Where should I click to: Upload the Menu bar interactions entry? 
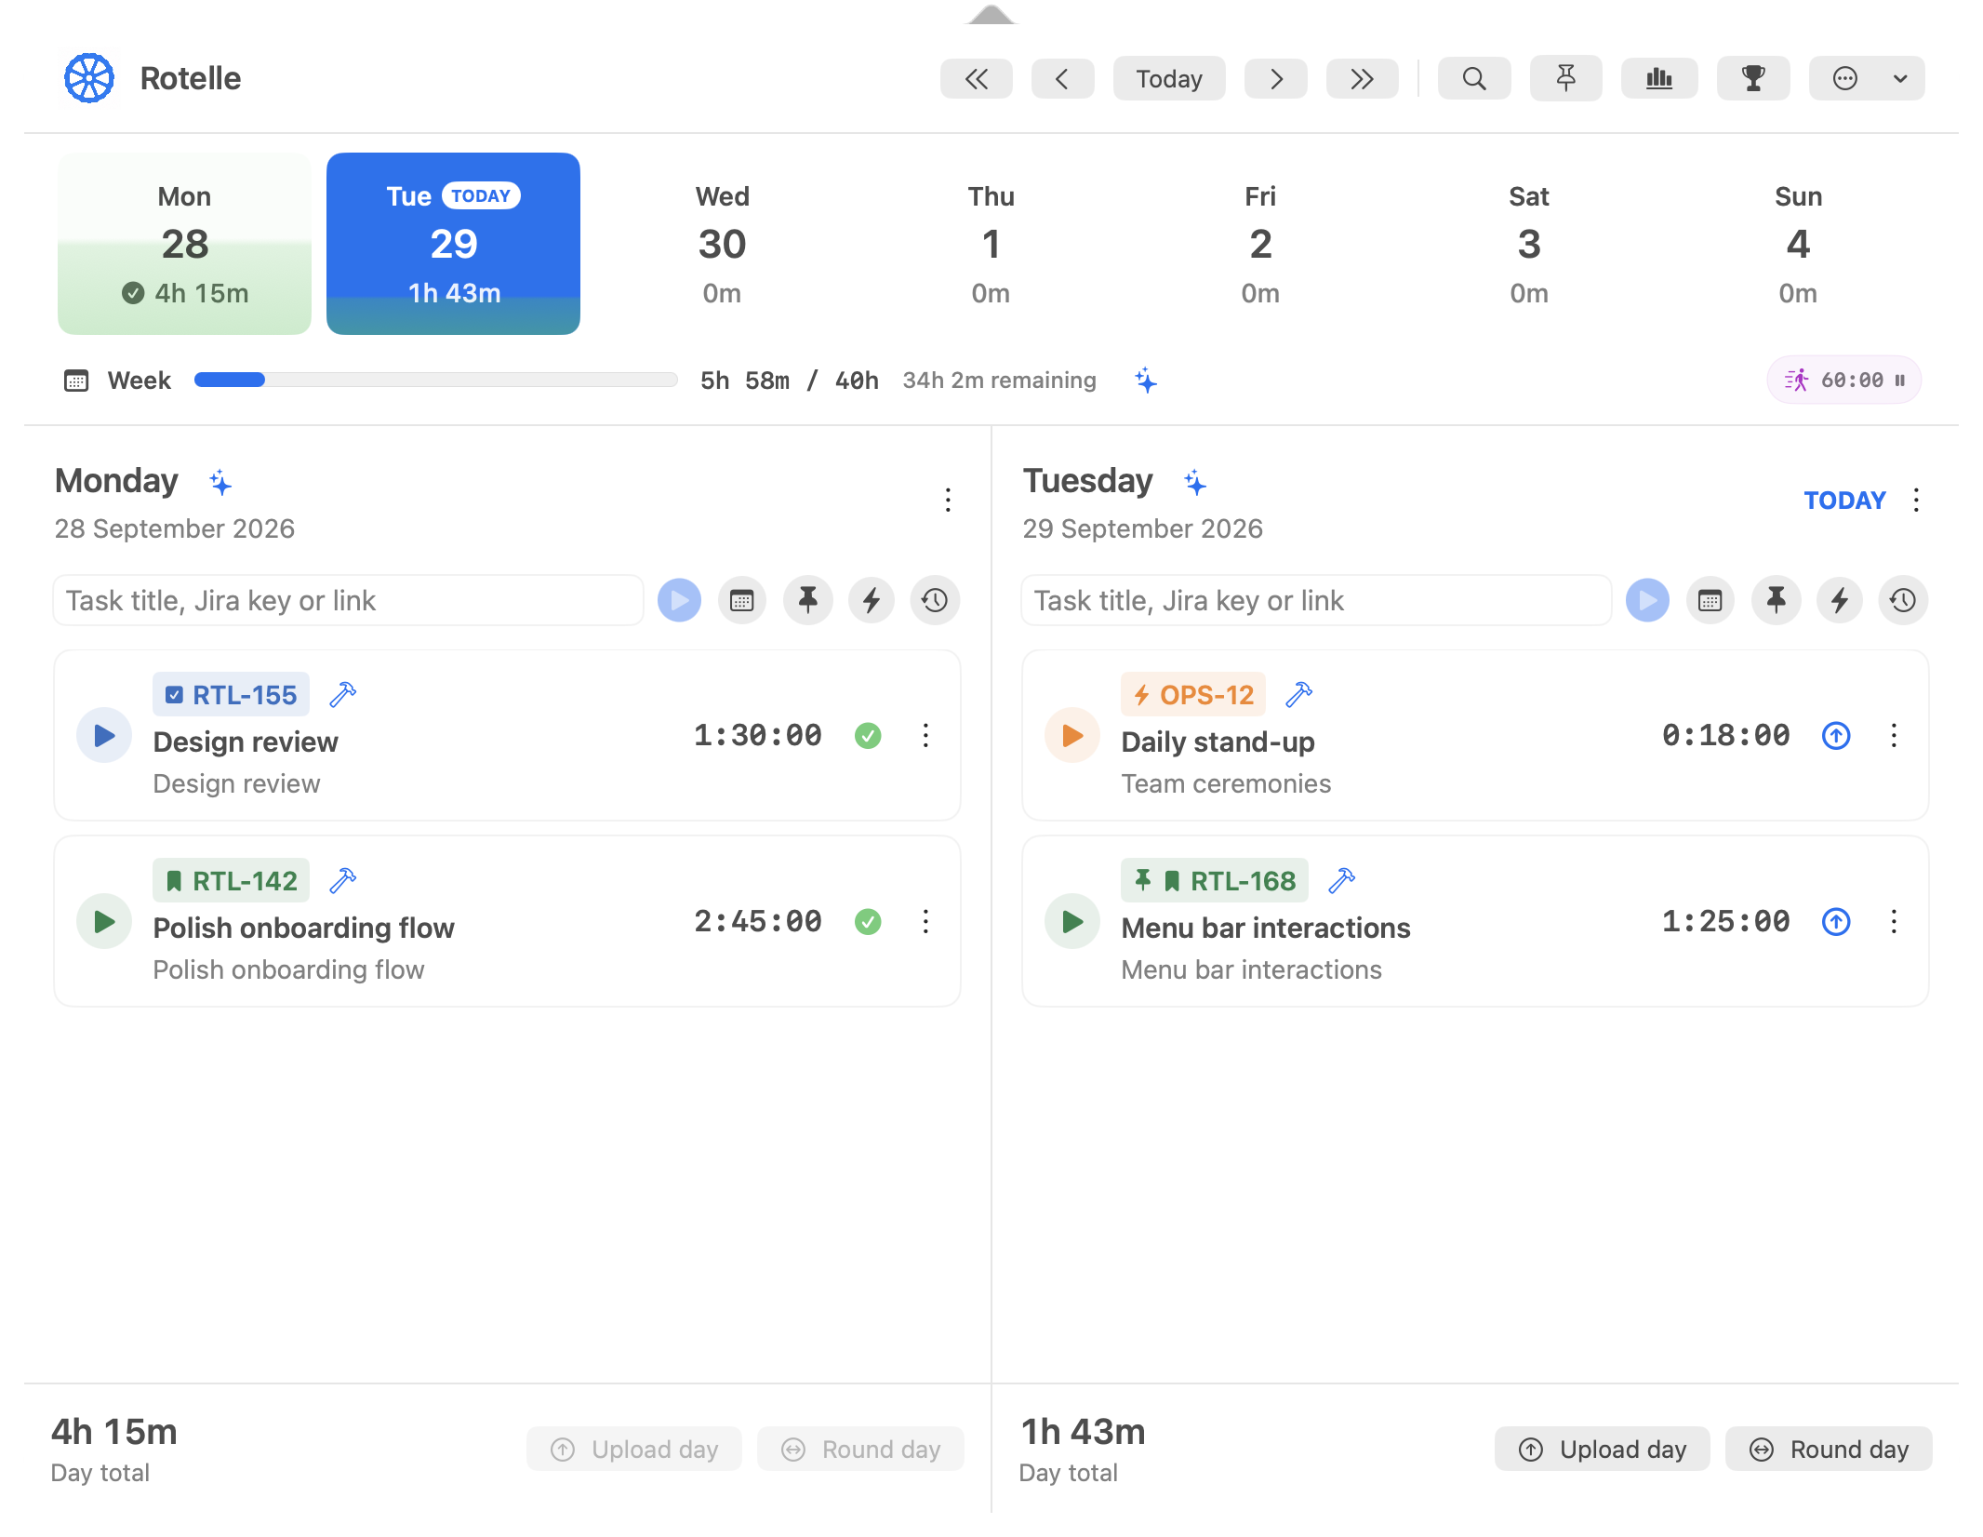(x=1836, y=922)
